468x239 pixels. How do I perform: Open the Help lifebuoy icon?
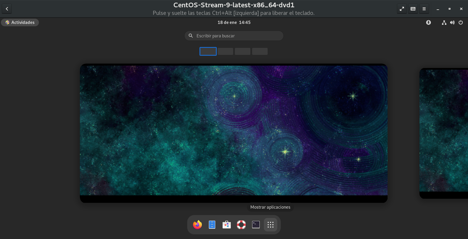click(241, 225)
